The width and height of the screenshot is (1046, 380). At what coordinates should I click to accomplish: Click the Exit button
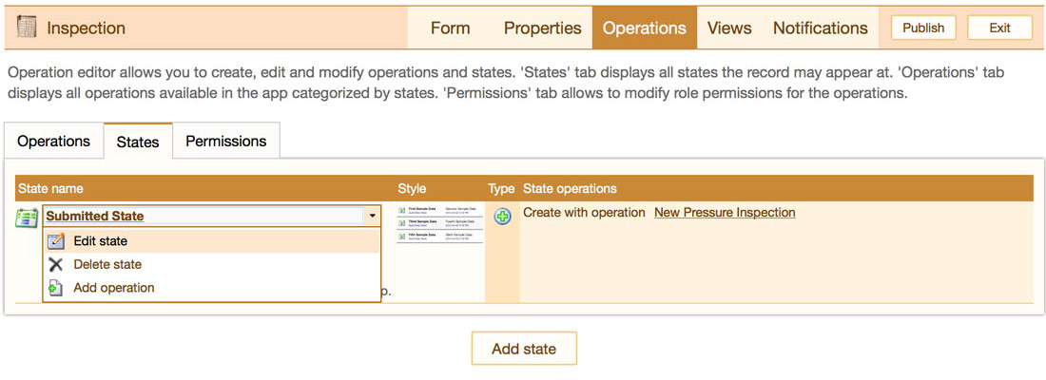coord(999,28)
